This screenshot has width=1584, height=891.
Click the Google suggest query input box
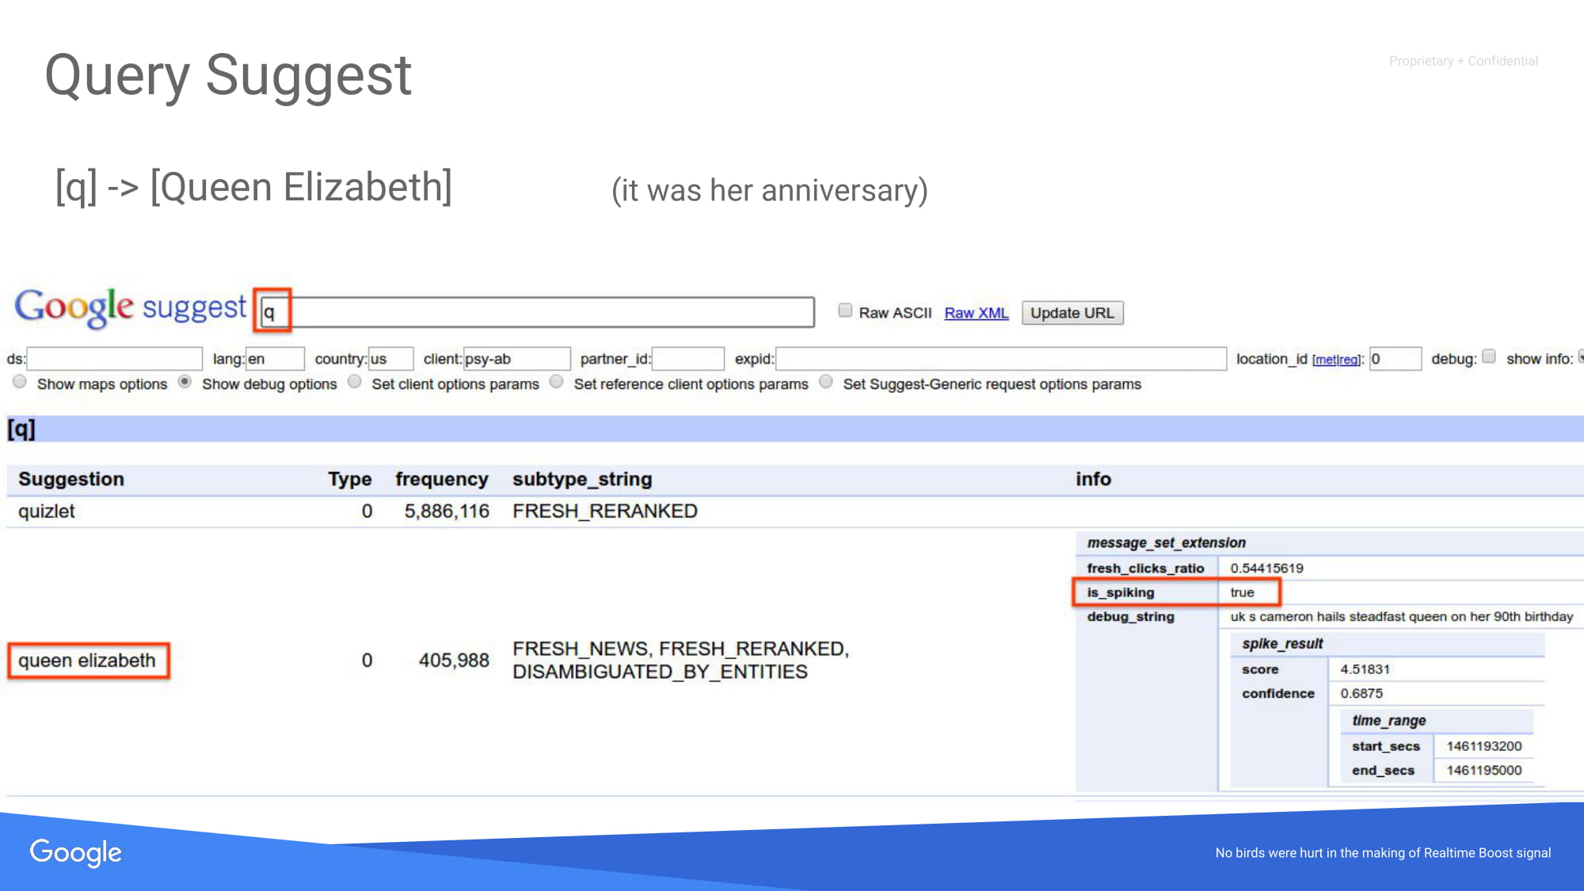[537, 312]
